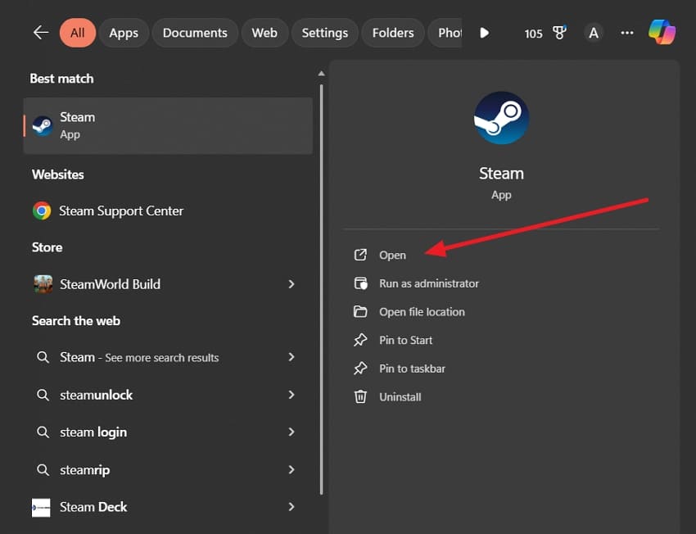Open the account avatar with letter A

[x=593, y=33]
